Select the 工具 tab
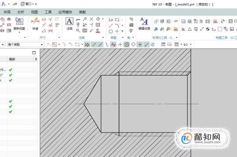The image size is (237, 157). tap(48, 12)
